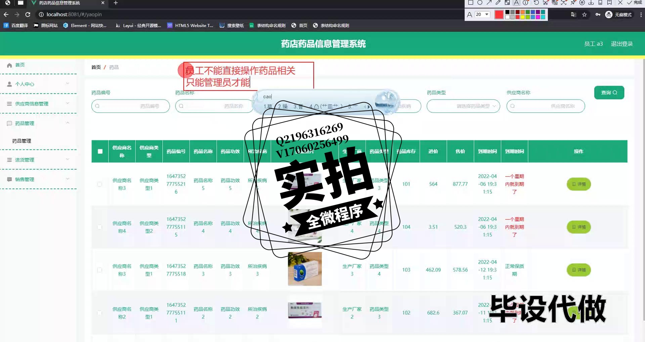Click the medicine image in the 库存 103 row
The width and height of the screenshot is (645, 342).
(305, 269)
